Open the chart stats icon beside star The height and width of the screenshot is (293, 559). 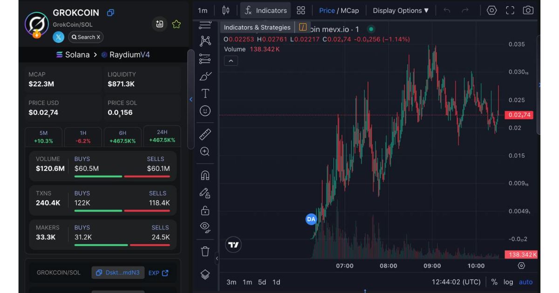pyautogui.click(x=160, y=24)
